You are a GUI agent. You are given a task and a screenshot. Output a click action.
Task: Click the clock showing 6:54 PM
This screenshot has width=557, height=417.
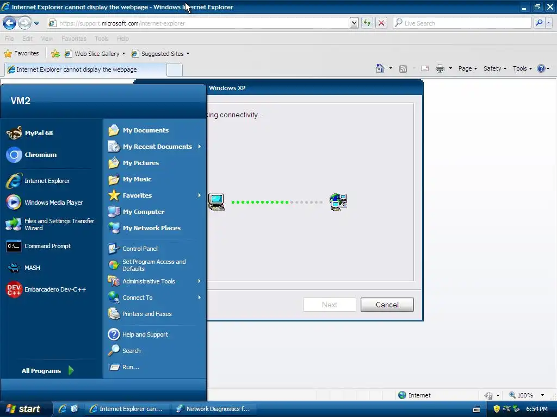(x=537, y=409)
